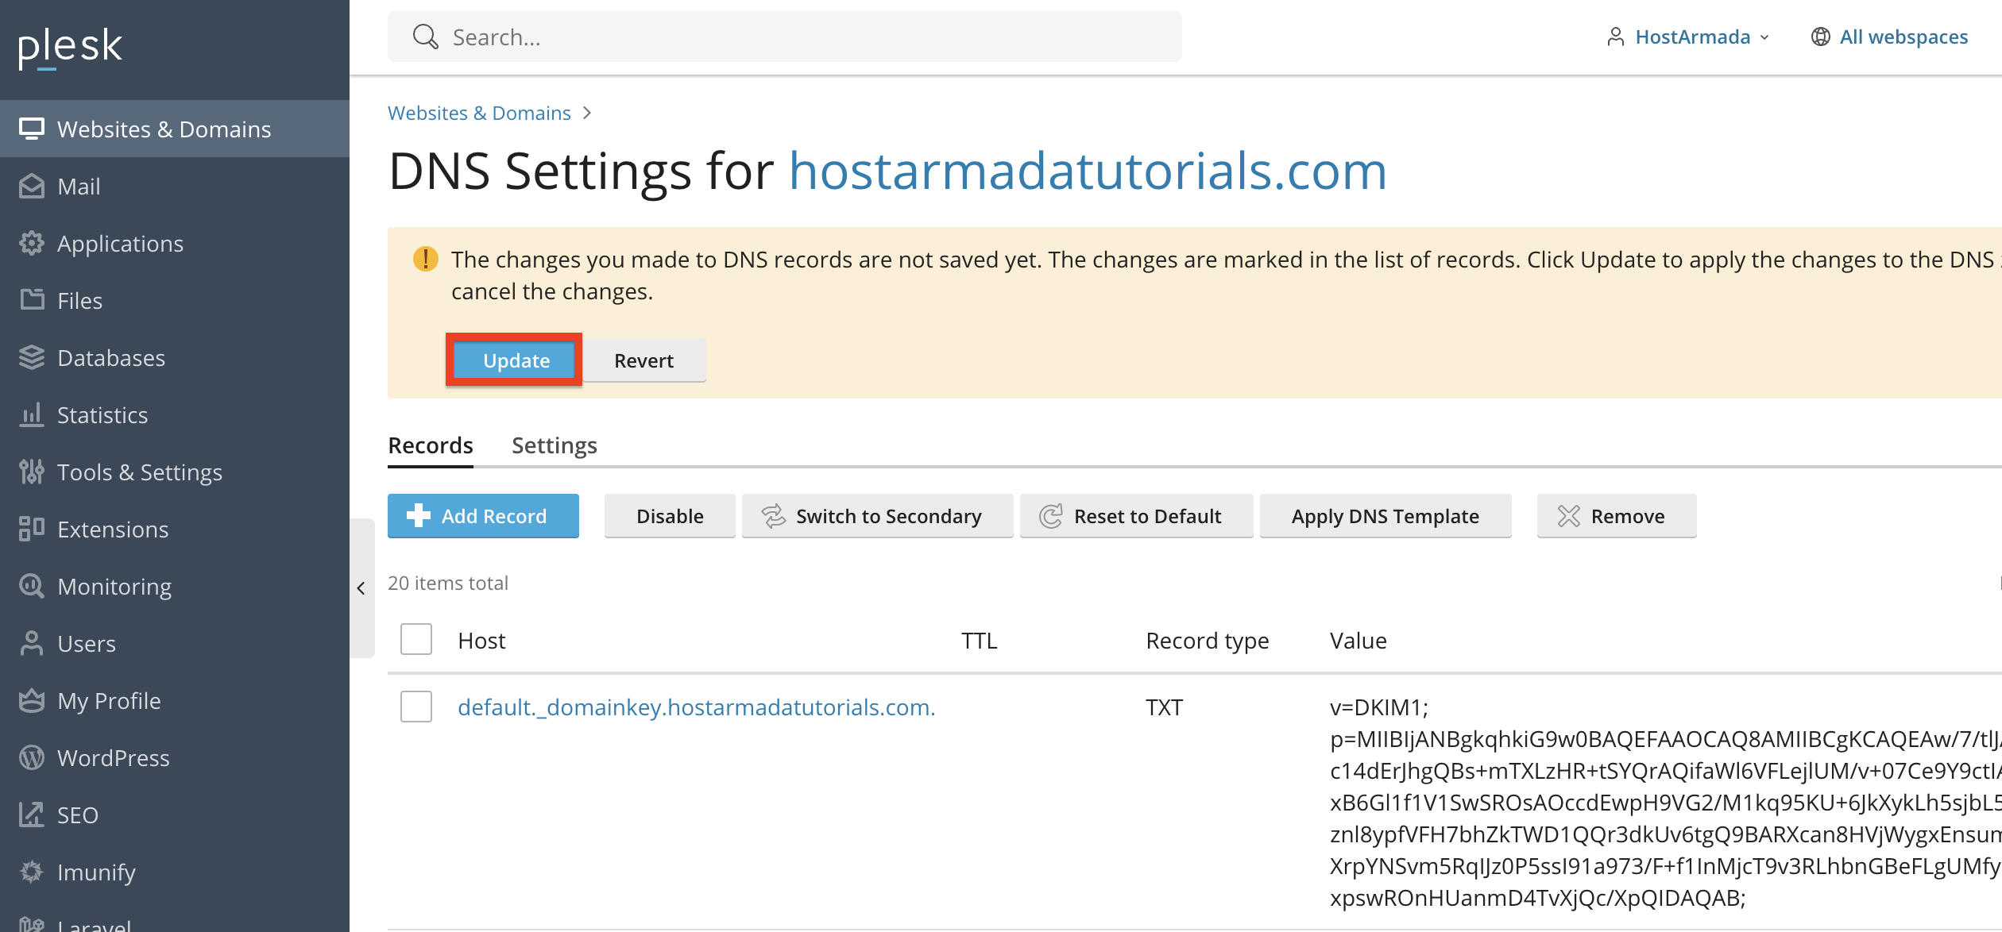Check the default._domainkey record checkbox
Viewport: 2002px width, 932px height.
(416, 707)
